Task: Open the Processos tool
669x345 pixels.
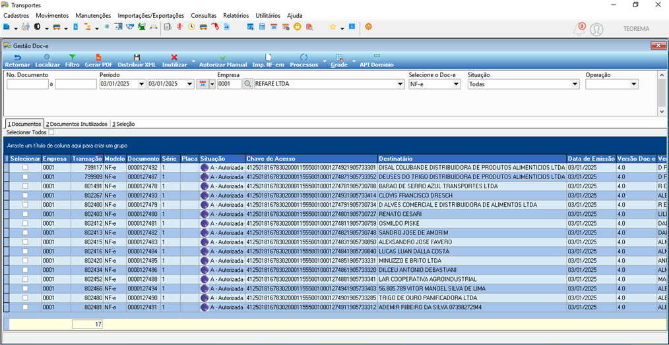Action: (x=303, y=61)
